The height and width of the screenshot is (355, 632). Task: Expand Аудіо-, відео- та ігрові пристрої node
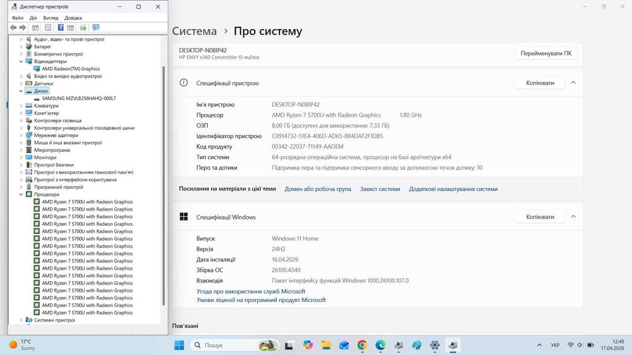(x=21, y=39)
